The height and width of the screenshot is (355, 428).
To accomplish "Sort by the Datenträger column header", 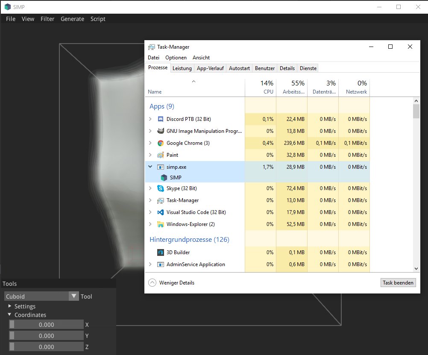I will pos(323,88).
